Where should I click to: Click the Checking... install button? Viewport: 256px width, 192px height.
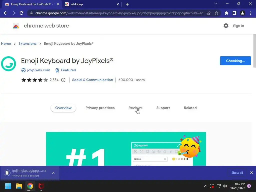(x=235, y=61)
